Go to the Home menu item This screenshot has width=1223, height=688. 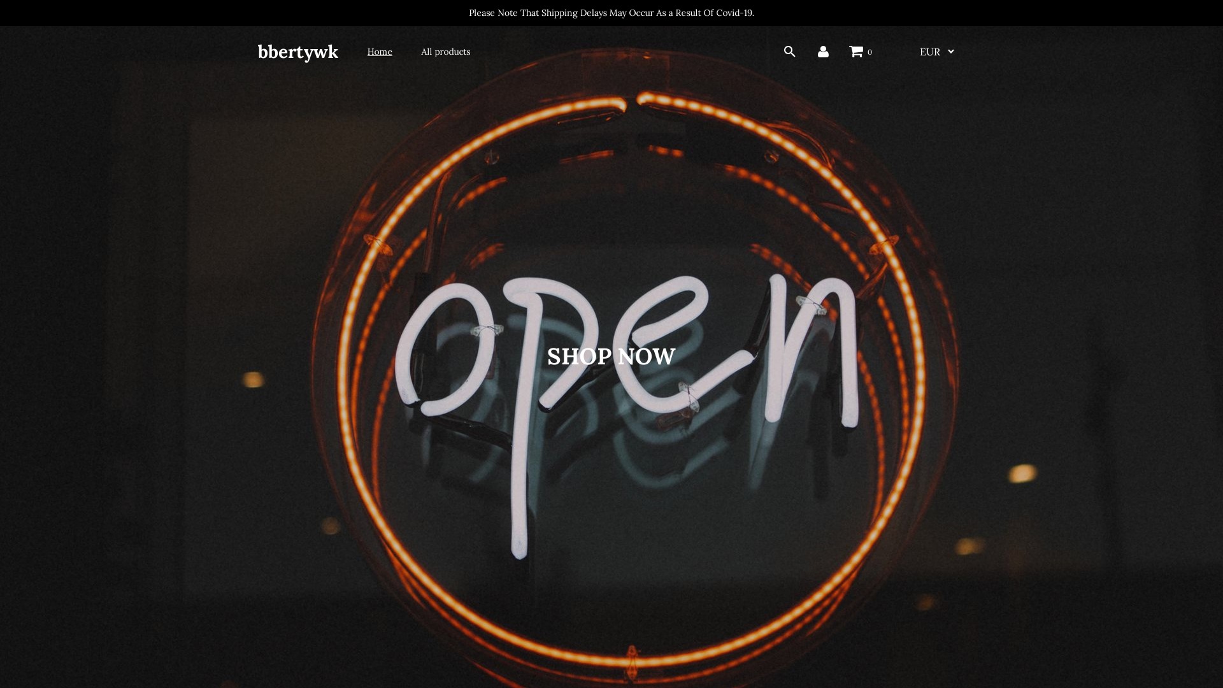point(380,52)
